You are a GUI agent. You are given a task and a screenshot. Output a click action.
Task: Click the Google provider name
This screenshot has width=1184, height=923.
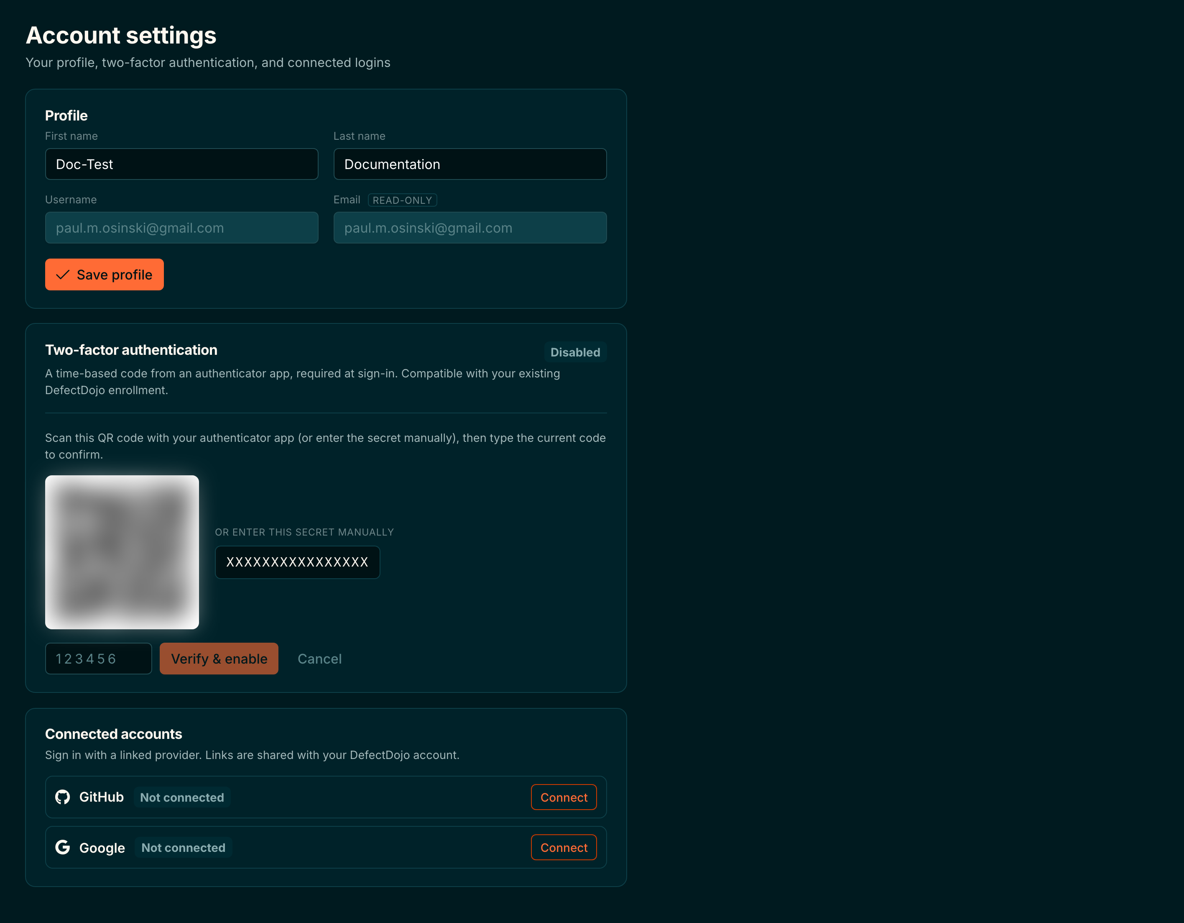click(102, 848)
